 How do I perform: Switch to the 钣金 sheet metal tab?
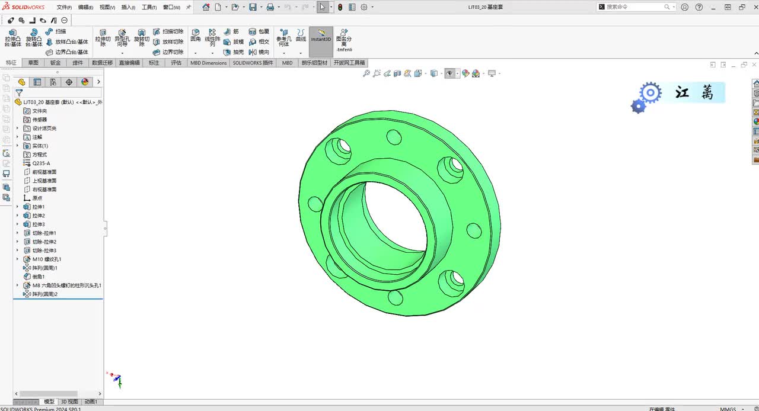55,63
